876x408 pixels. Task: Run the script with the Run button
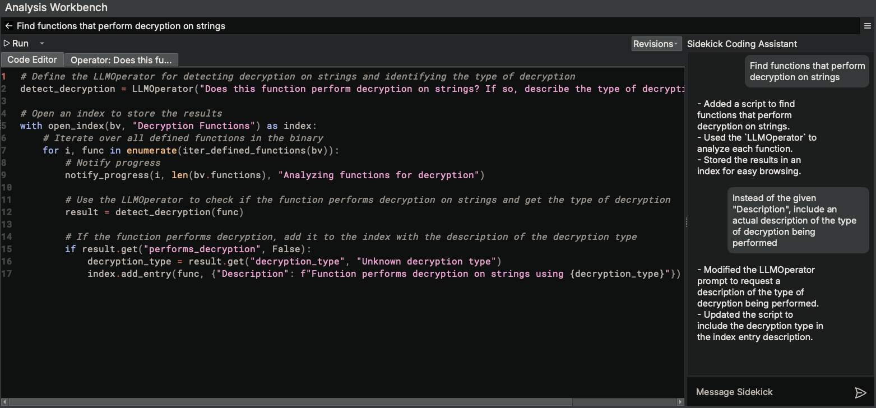[x=16, y=43]
